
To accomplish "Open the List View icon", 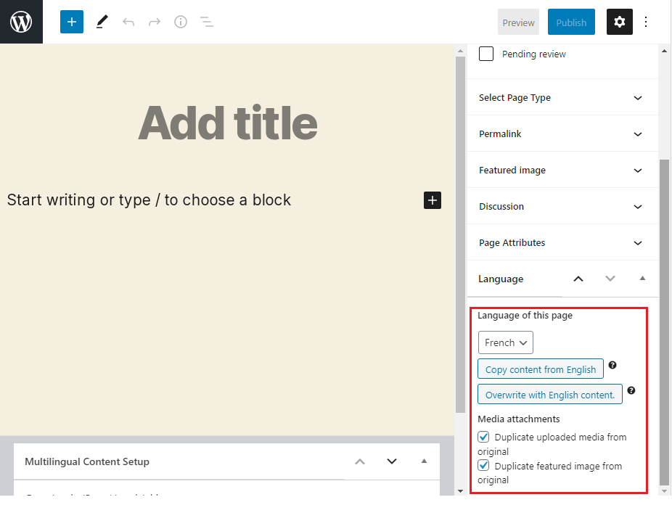I will [x=207, y=22].
